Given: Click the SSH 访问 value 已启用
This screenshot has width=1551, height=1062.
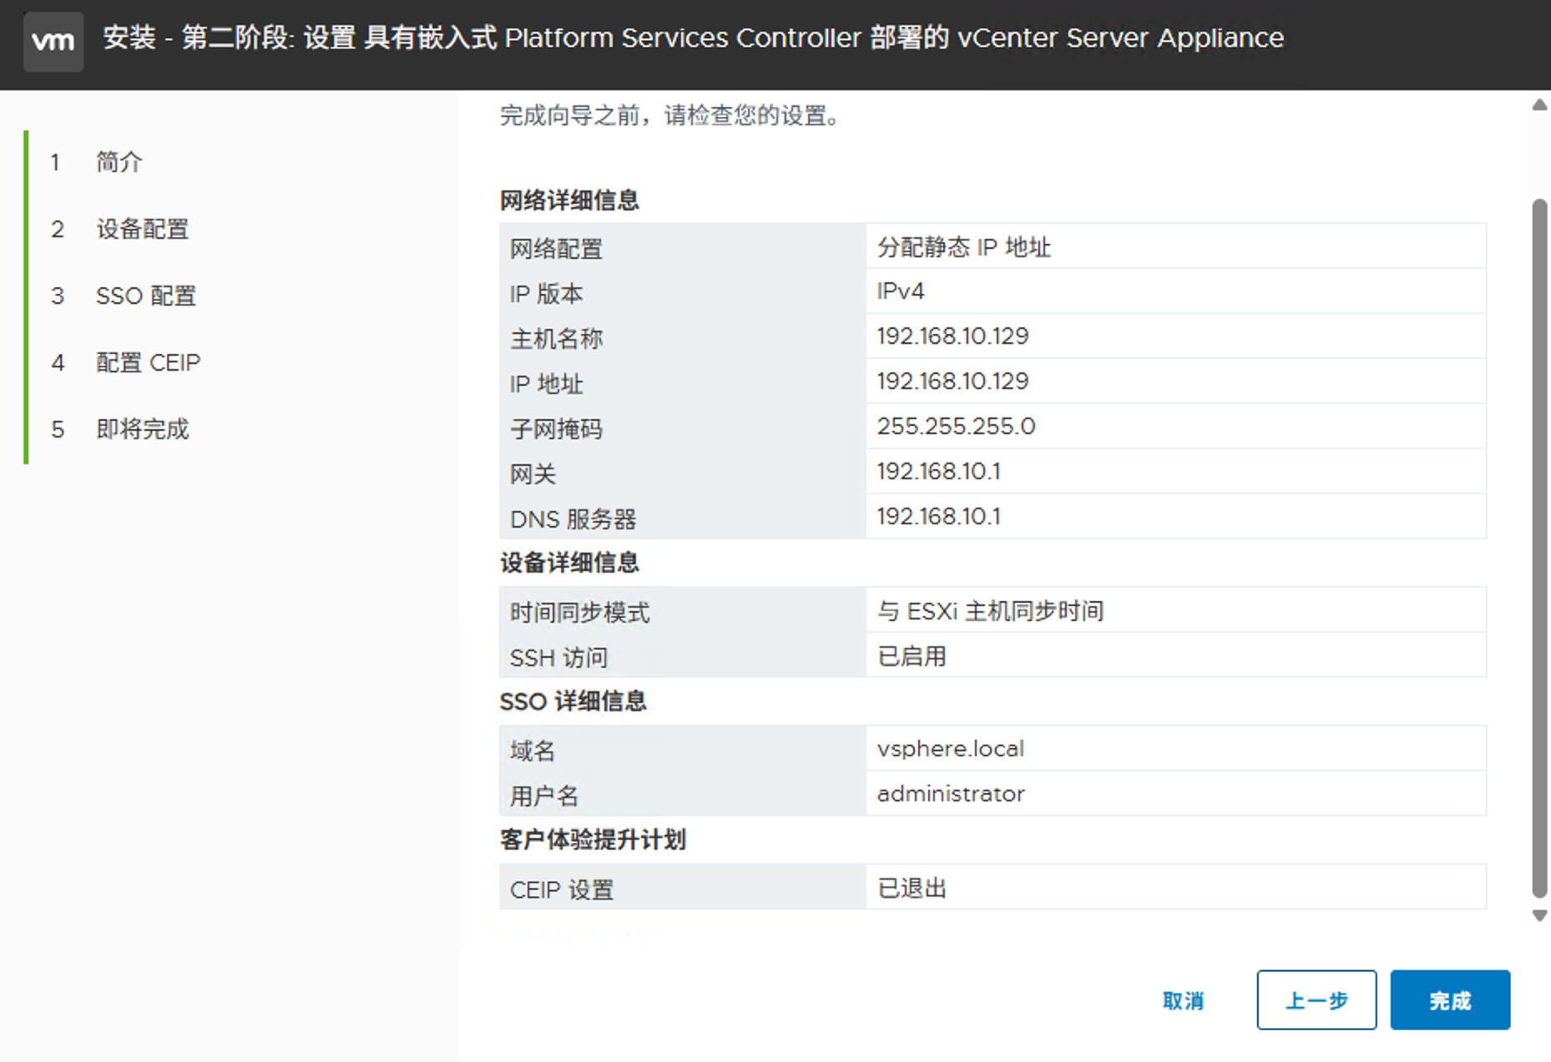Looking at the screenshot, I should [x=912, y=656].
